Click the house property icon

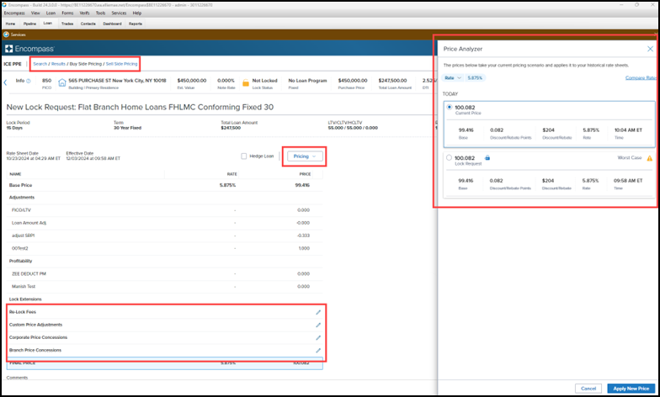pyautogui.click(x=62, y=82)
